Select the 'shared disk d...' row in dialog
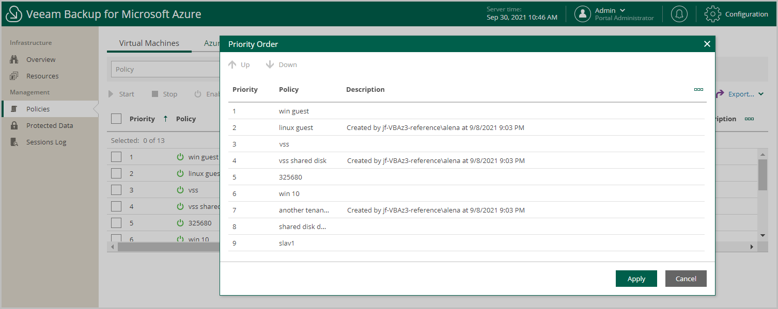 pos(466,226)
